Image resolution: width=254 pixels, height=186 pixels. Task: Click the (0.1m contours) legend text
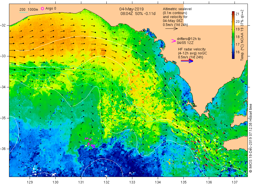pyautogui.click(x=175, y=13)
